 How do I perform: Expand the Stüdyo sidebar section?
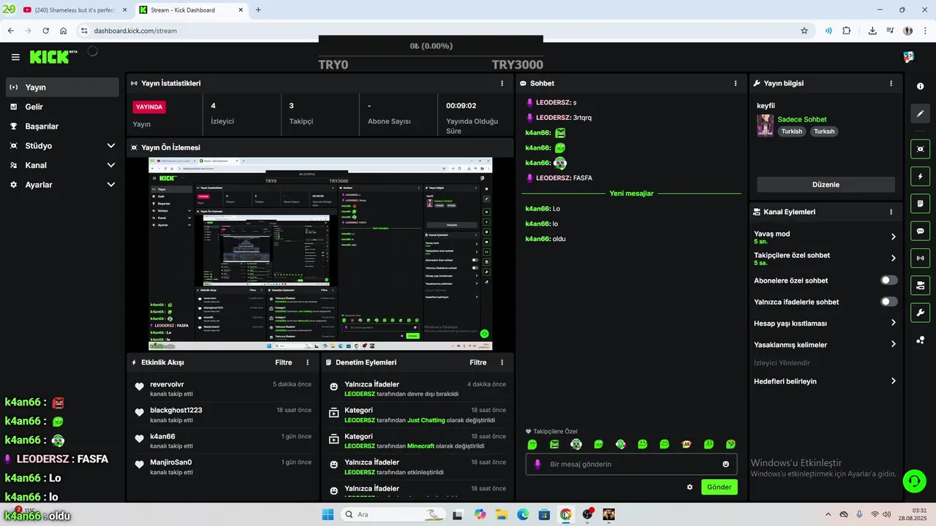[61, 146]
